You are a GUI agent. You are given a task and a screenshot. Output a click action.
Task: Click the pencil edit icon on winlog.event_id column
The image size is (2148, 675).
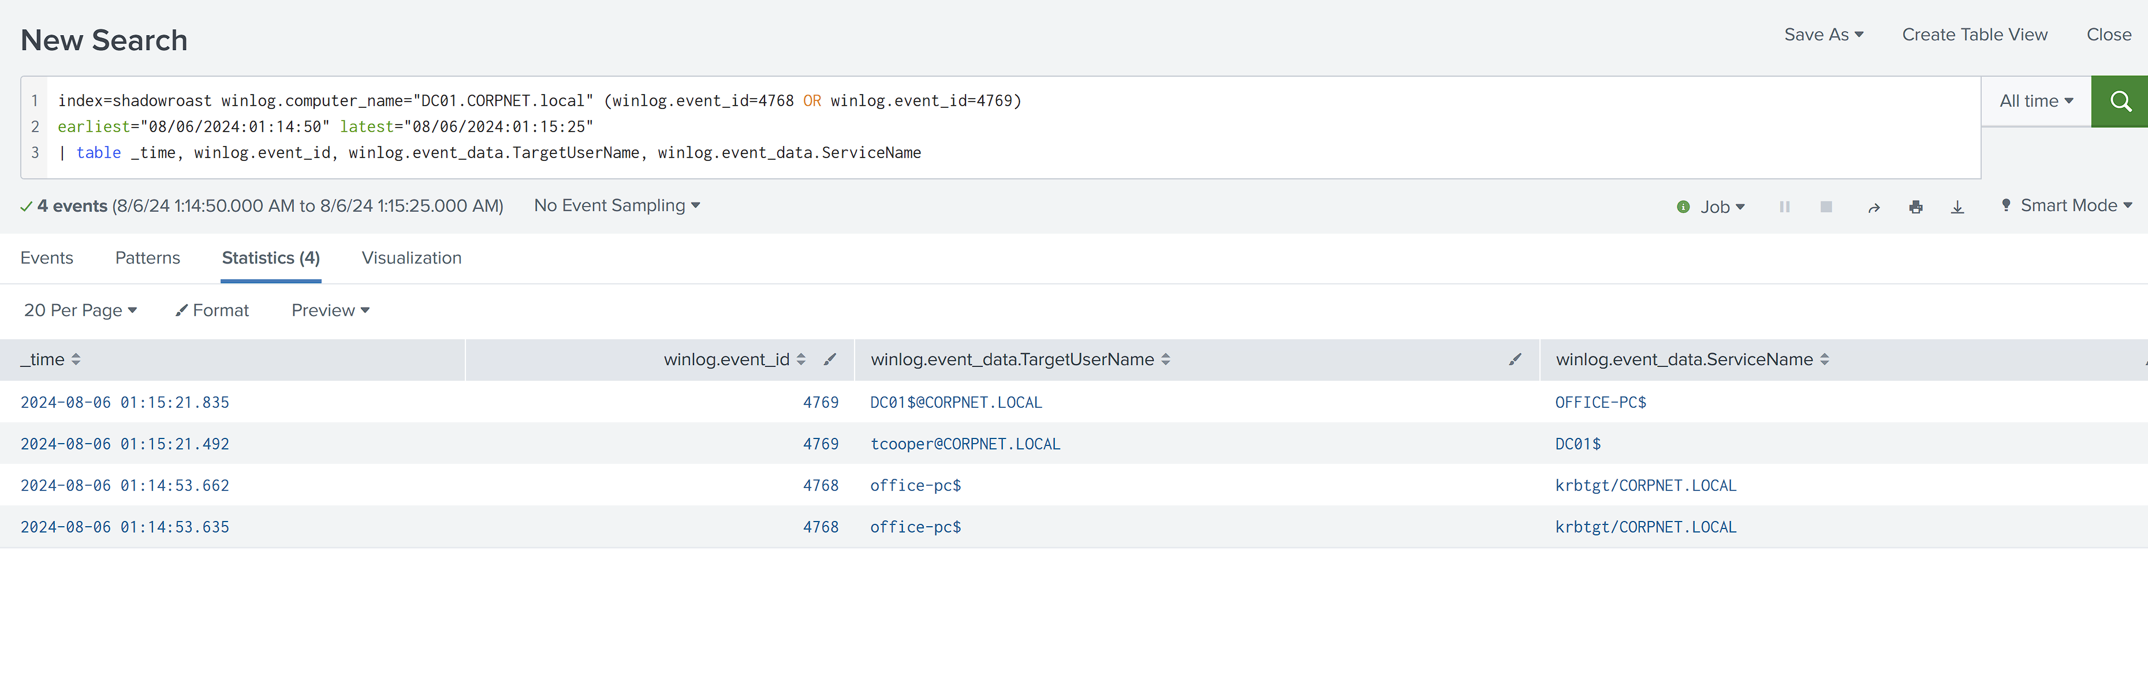click(830, 359)
